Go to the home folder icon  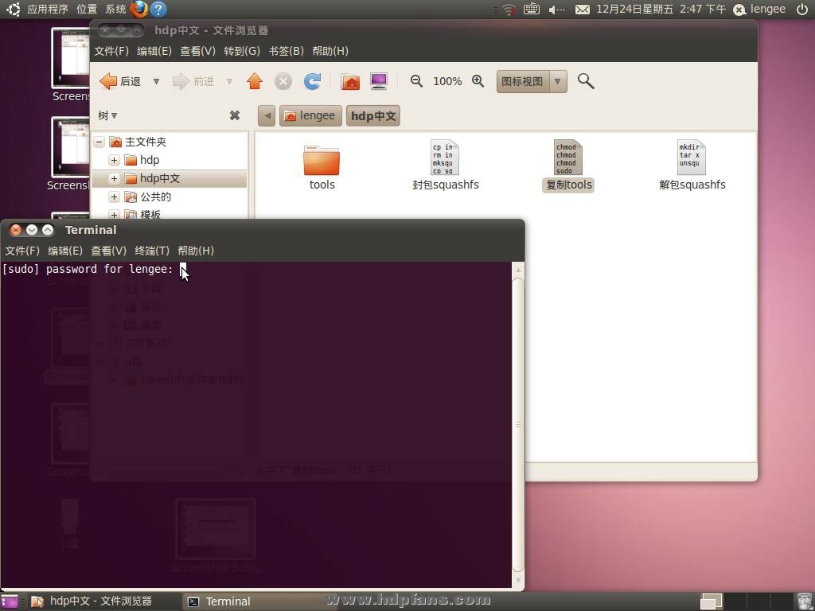click(350, 81)
